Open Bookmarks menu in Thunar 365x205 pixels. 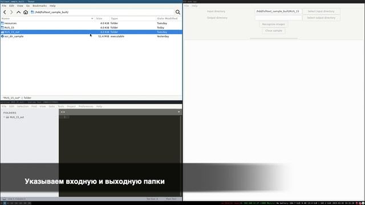click(x=39, y=6)
